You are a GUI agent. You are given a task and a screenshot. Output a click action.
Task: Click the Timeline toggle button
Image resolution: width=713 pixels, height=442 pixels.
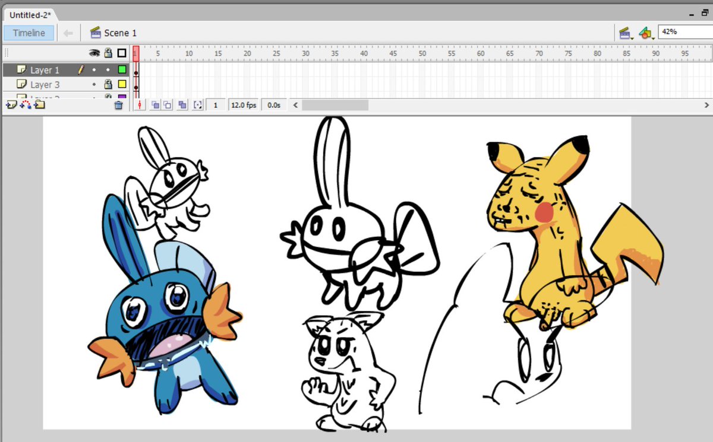29,33
